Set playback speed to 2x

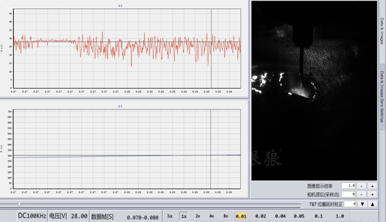coord(197,216)
